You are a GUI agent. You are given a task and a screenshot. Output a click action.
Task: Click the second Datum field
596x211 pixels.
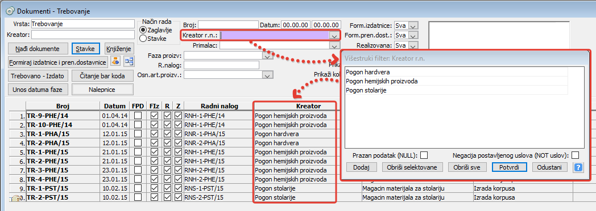pos(326,26)
